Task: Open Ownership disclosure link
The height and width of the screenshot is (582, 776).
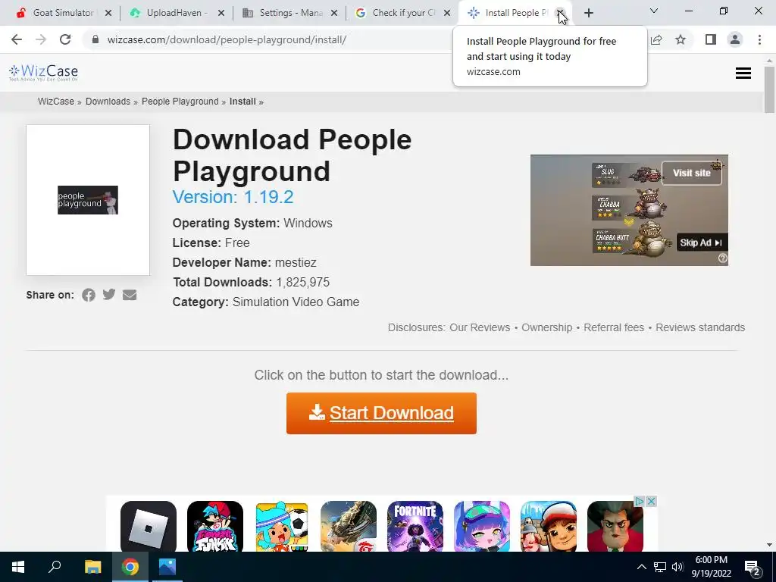Action: [x=546, y=327]
